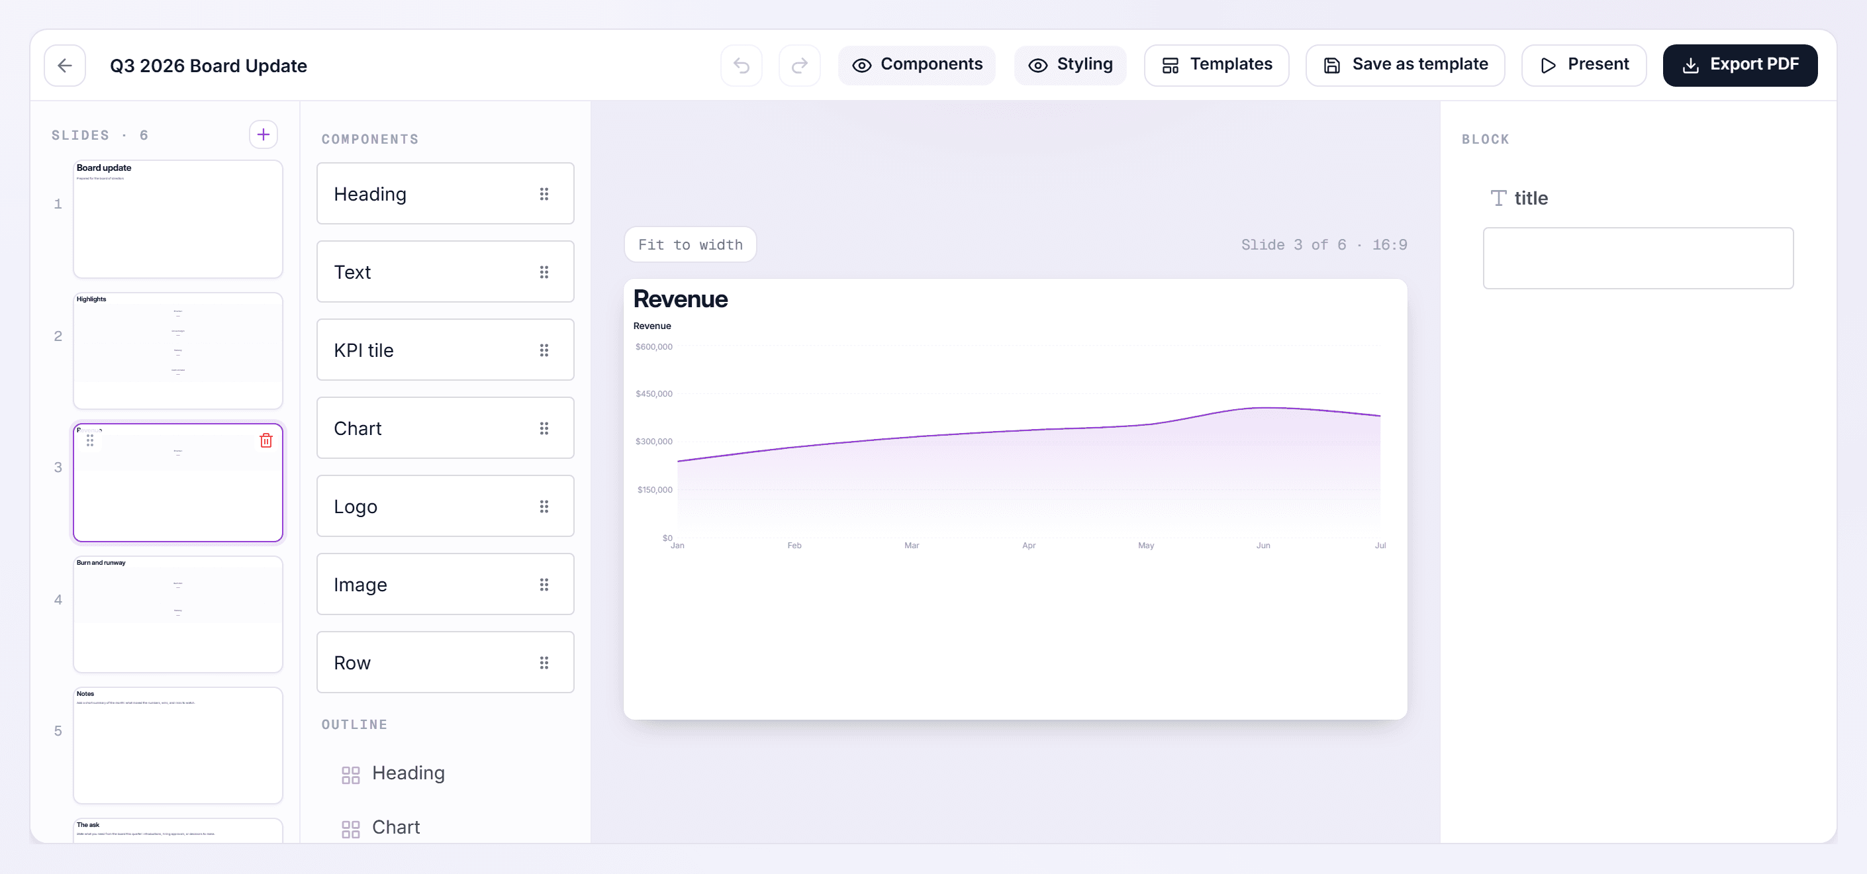Image resolution: width=1867 pixels, height=874 pixels.
Task: Click the $600,000 axis label
Action: point(653,347)
